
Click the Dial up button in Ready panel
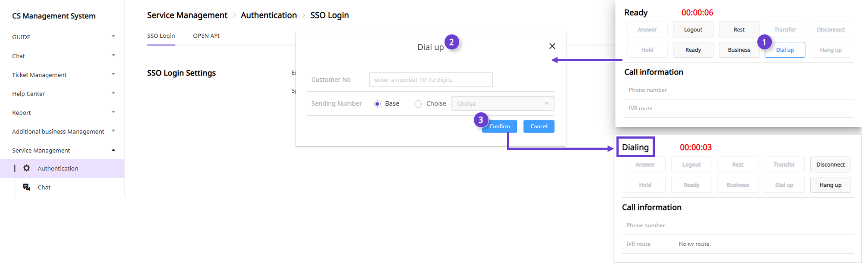[785, 50]
